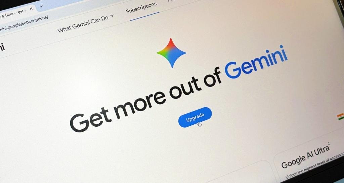
Task: Open footnote 2 beside Google AI Ultra
Action: tap(329, 143)
